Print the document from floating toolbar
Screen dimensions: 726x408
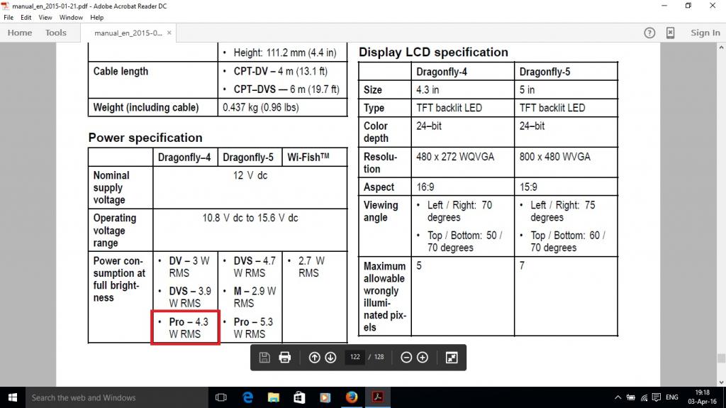285,357
